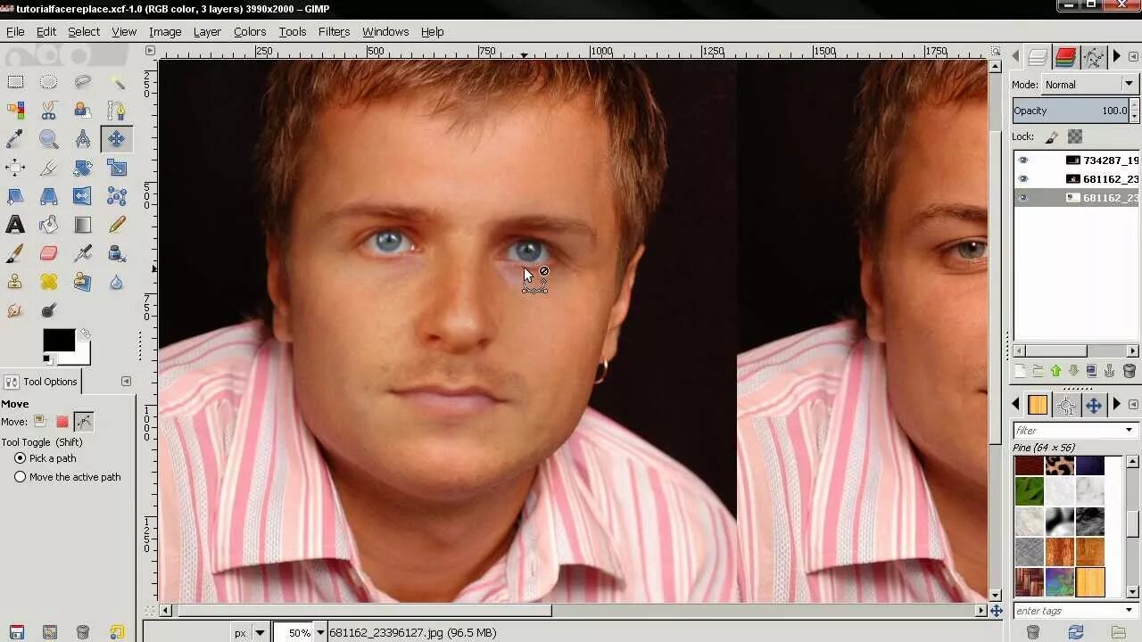Select the Perspective tool
The width and height of the screenshot is (1142, 642).
[49, 196]
